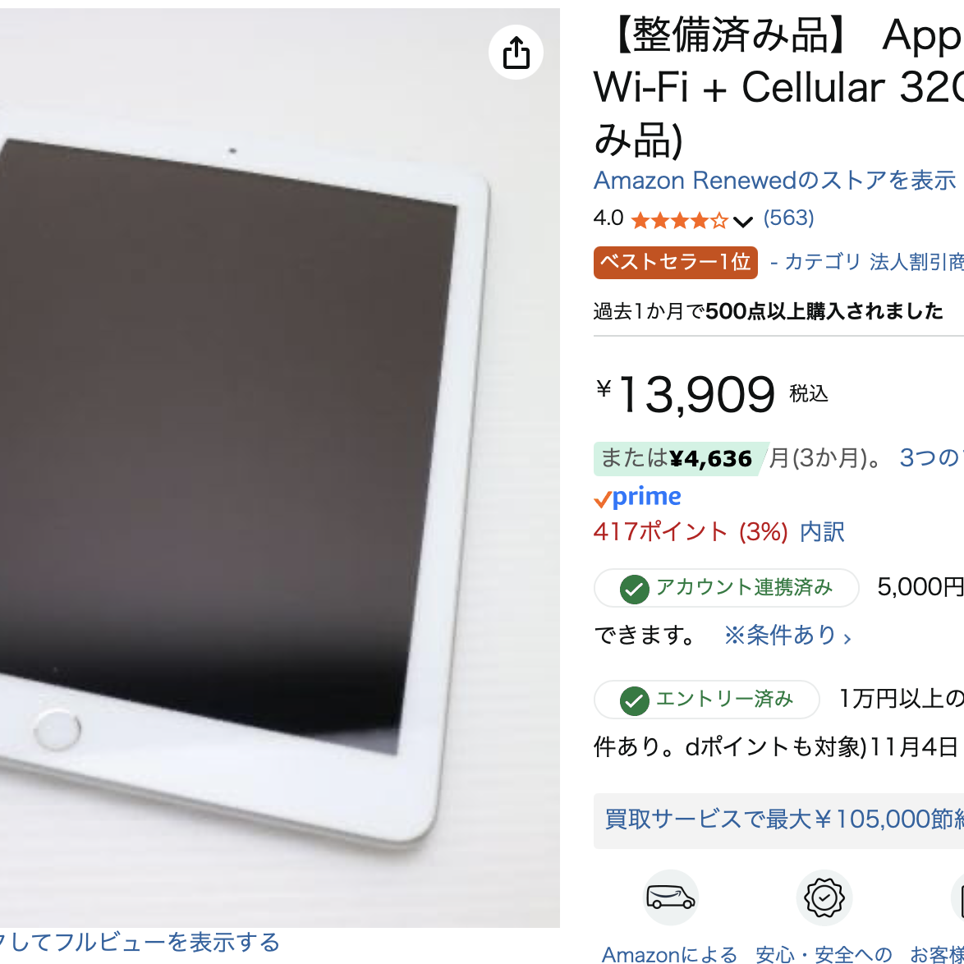Screen dimensions: 964x964
Task: Open the 買取サービス trade-in banner
Action: click(778, 821)
